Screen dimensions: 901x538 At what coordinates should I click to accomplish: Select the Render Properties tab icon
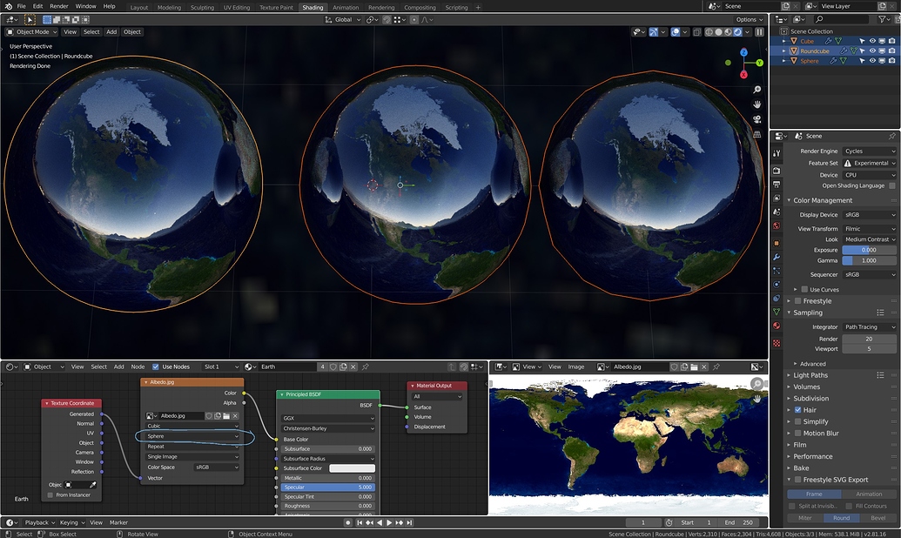click(x=778, y=171)
